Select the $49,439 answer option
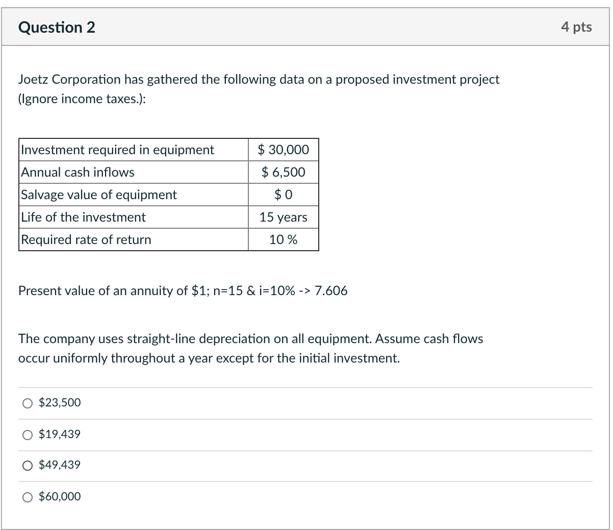This screenshot has height=530, width=613. 27,465
